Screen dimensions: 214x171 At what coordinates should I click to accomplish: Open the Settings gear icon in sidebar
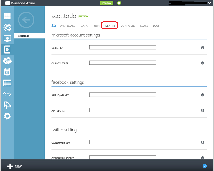pos(7,116)
